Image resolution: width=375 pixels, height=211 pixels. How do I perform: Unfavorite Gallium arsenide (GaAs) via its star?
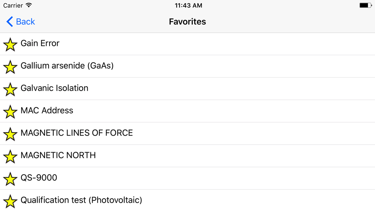(10, 67)
